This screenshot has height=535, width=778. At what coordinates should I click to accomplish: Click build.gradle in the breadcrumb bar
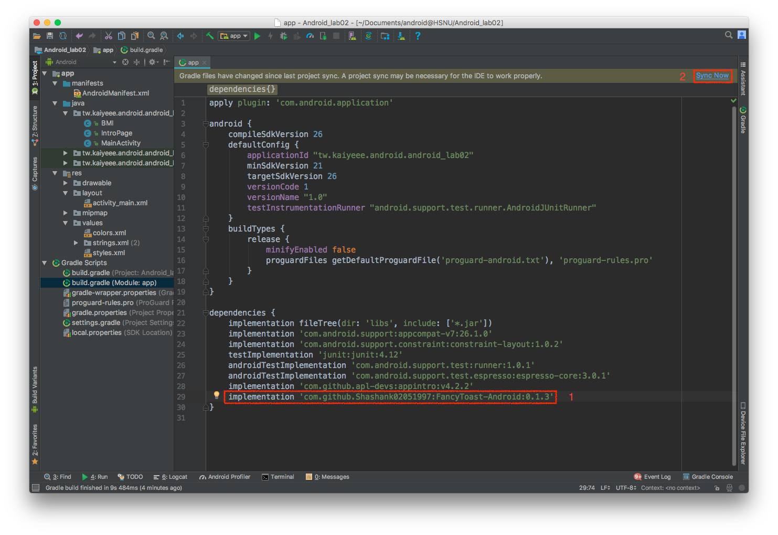click(142, 50)
